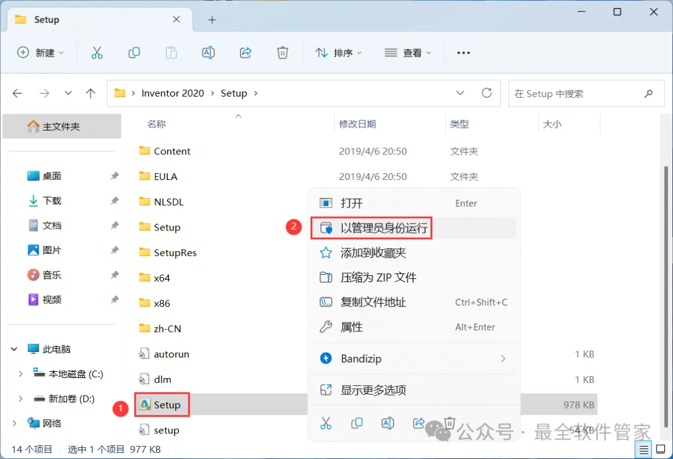Click the Share icon in the context menu

click(x=419, y=424)
